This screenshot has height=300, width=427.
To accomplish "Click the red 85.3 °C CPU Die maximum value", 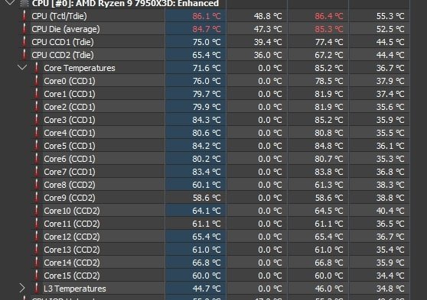I will (x=329, y=29).
